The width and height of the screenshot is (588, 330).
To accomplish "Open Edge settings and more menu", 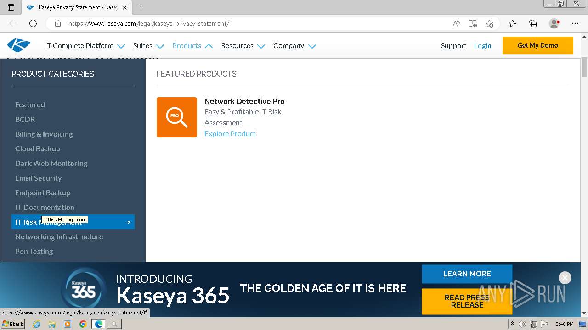I will click(575, 23).
